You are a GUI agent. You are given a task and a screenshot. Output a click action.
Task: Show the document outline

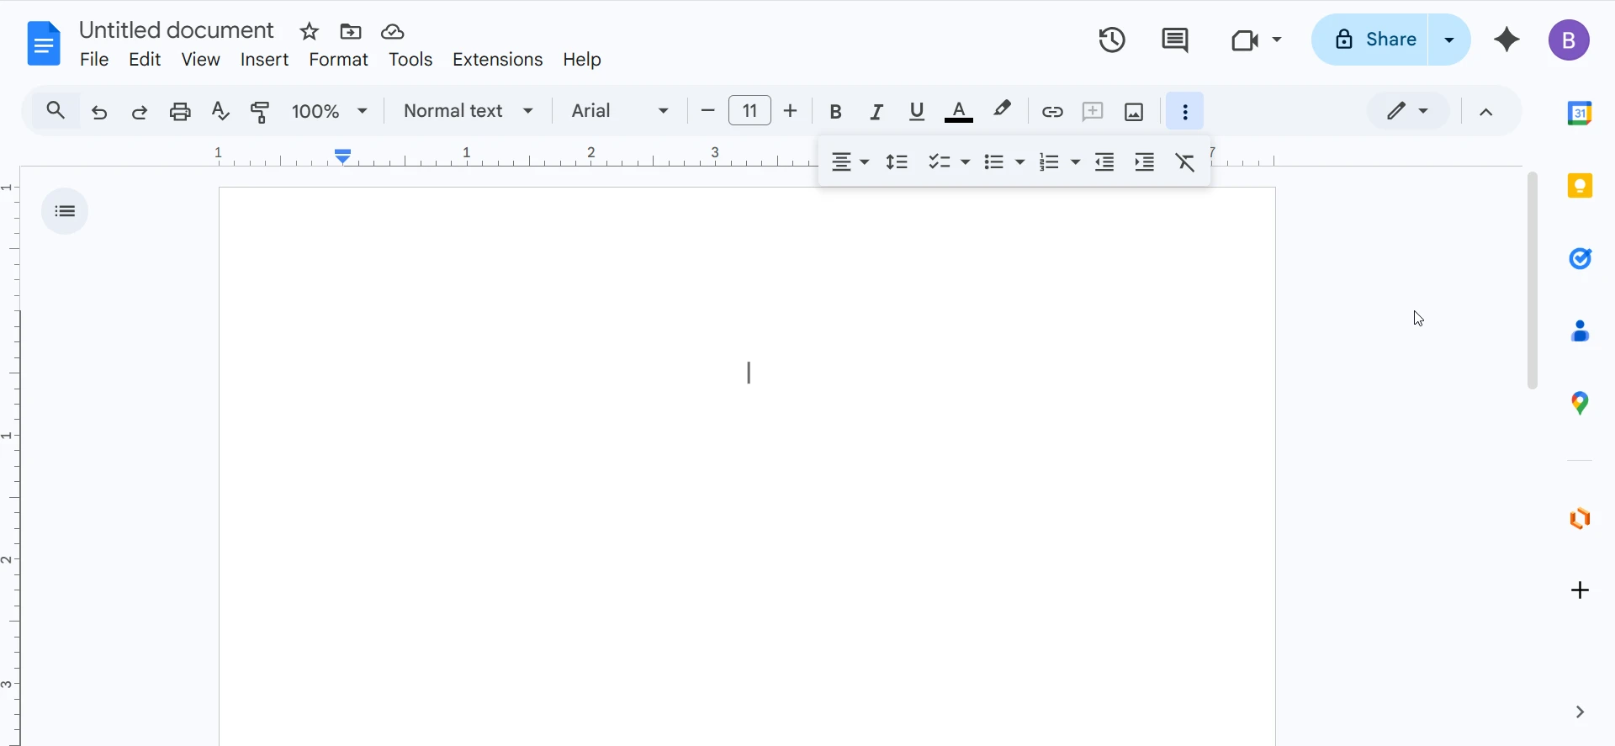coord(65,211)
